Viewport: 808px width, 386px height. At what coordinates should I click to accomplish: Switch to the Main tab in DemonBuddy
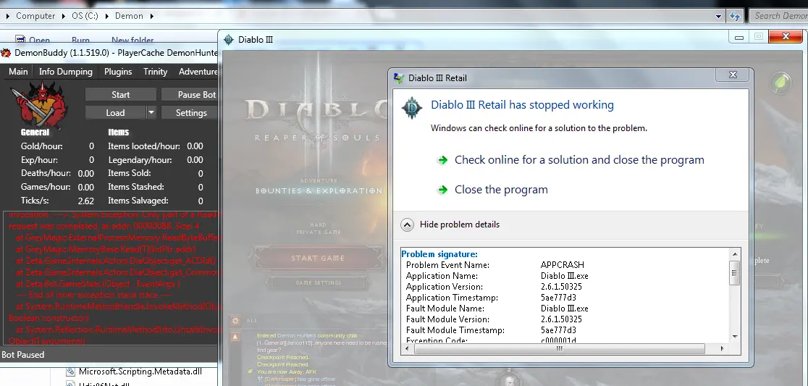(18, 72)
